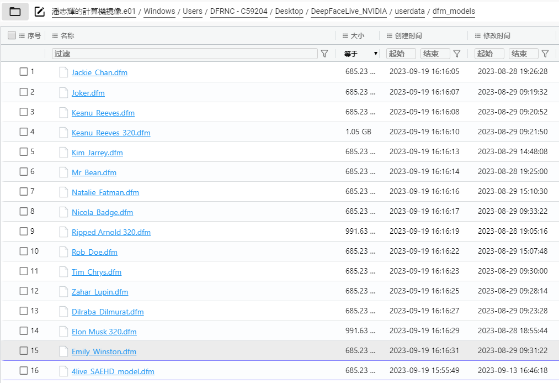Toggle the select-all checkbox in header
Image resolution: width=559 pixels, height=383 pixels.
click(x=12, y=35)
